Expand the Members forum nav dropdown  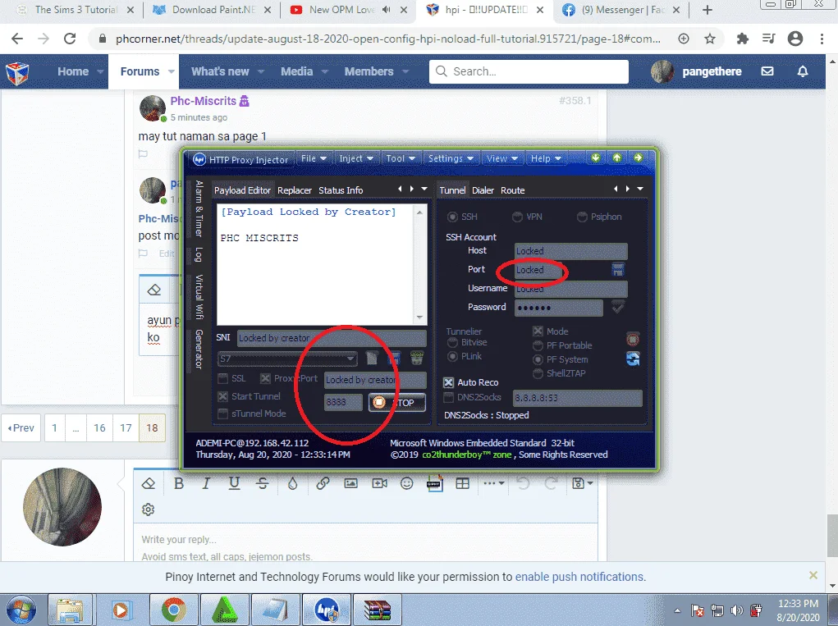(405, 71)
